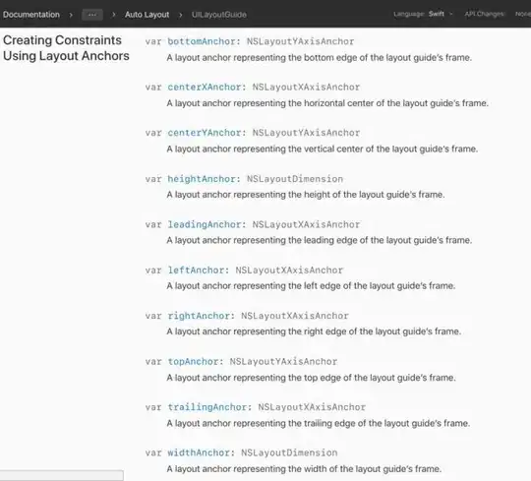Image resolution: width=531 pixels, height=481 pixels.
Task: Open the centerXAnchor property link
Action: tap(205, 88)
